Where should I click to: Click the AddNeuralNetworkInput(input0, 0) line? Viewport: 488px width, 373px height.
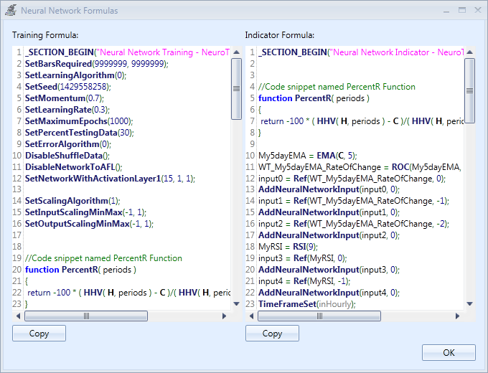coord(329,189)
